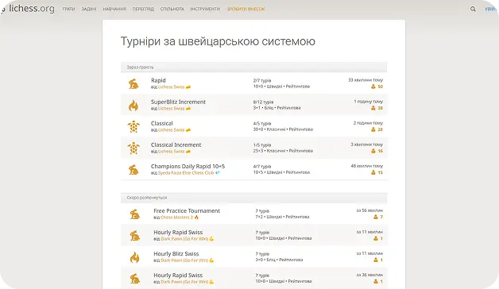Click the turtle icon of the Classical tournament
The width and height of the screenshot is (499, 289).
[133, 126]
